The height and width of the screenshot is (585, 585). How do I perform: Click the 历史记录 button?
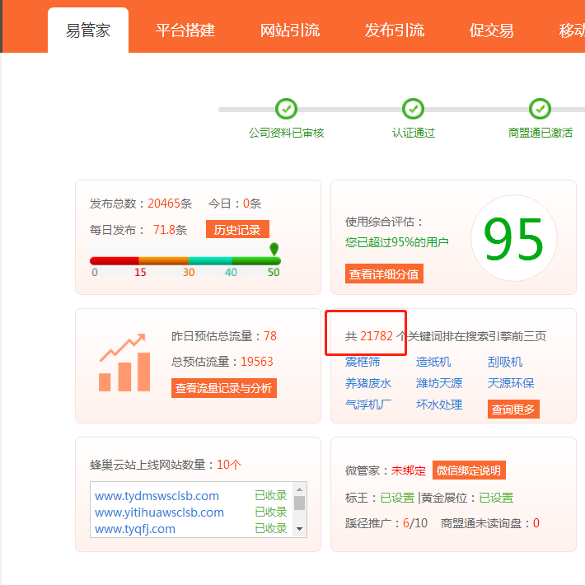(237, 230)
